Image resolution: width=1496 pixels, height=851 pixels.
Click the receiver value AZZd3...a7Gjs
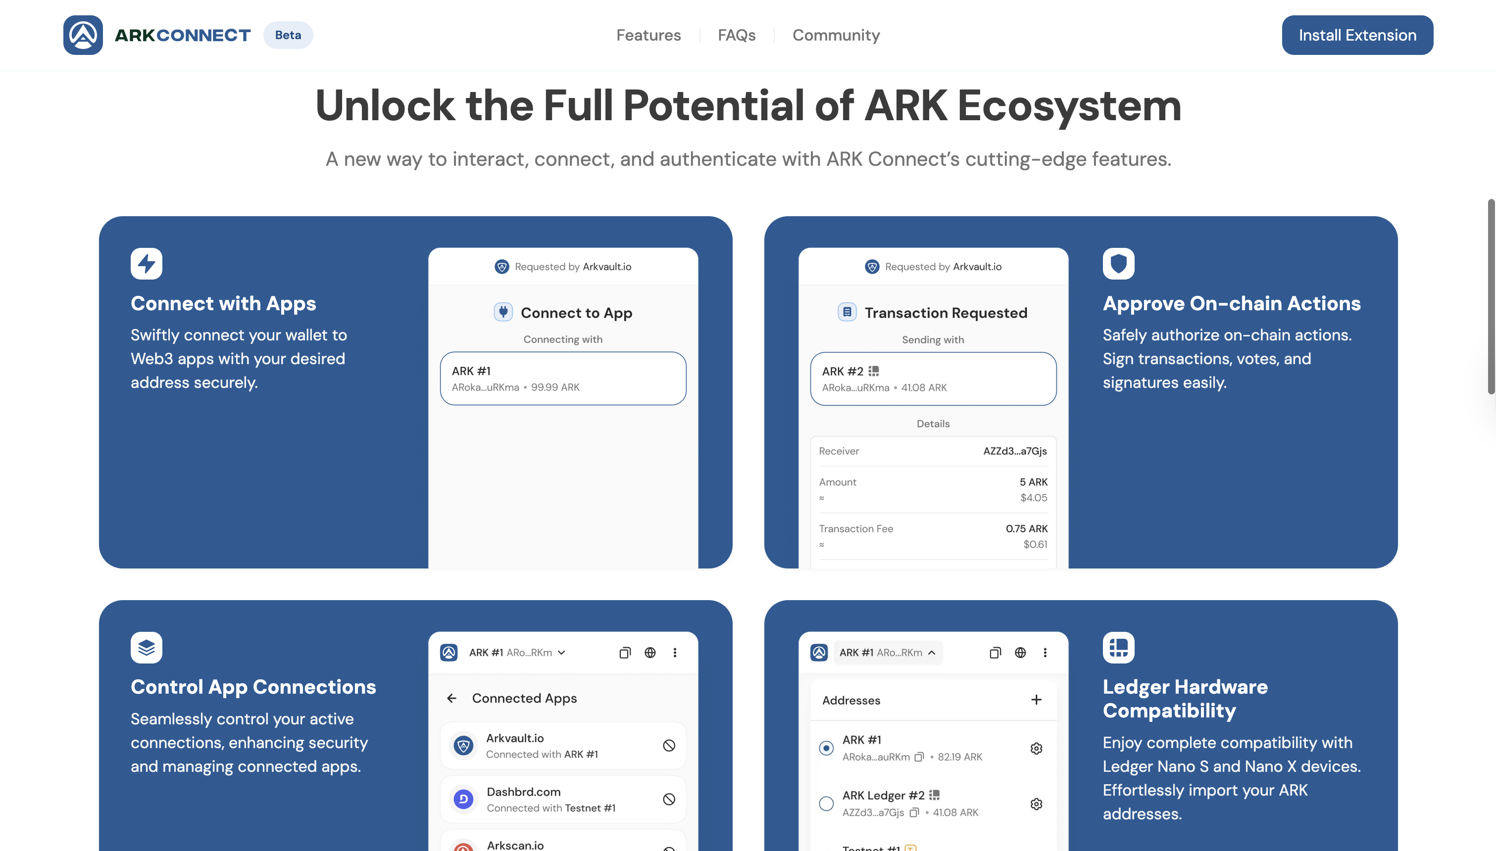1015,451
